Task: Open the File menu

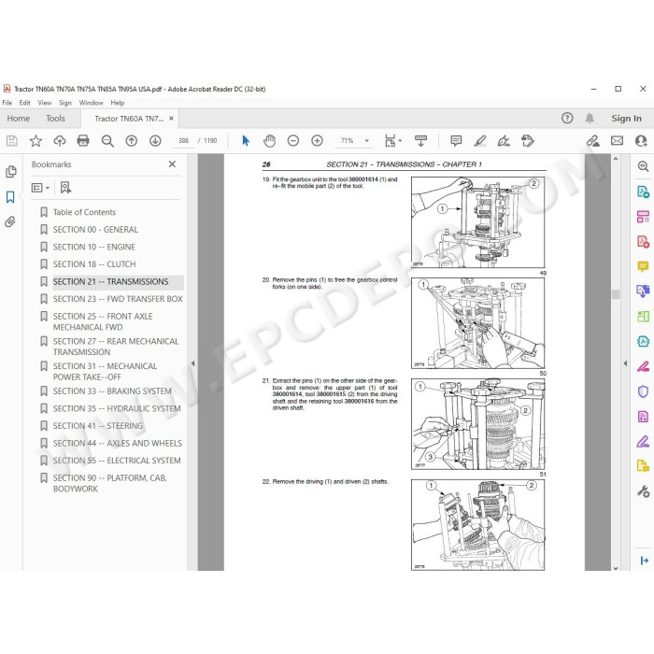Action: click(7, 103)
